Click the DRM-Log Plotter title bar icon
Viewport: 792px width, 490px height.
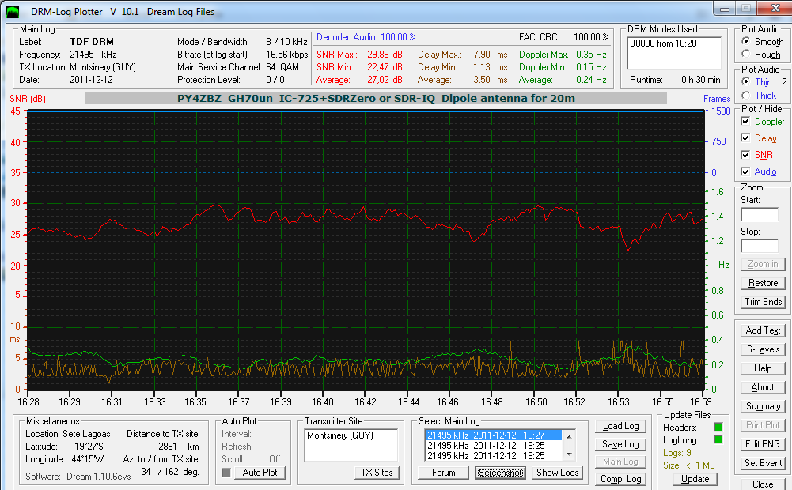[14, 12]
